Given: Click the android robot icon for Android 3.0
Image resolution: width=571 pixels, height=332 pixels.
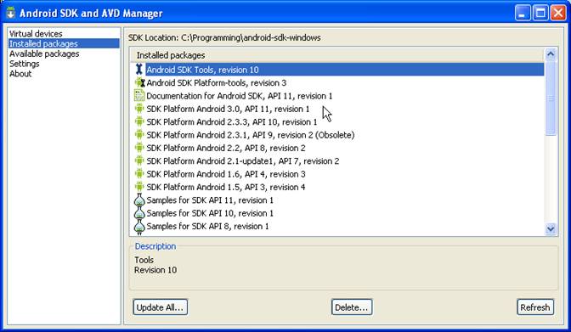Looking at the screenshot, I should pos(139,109).
